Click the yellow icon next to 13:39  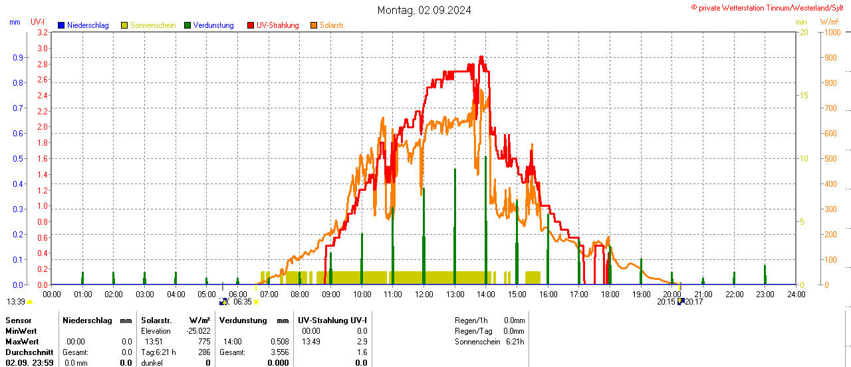29,302
